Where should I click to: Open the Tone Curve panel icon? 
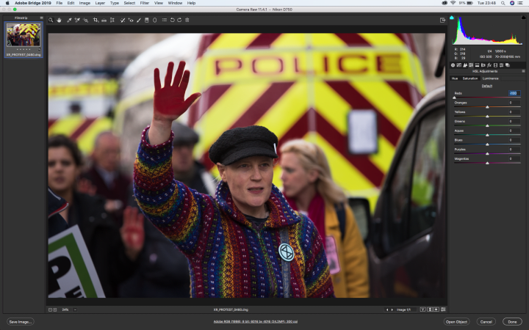click(458, 65)
